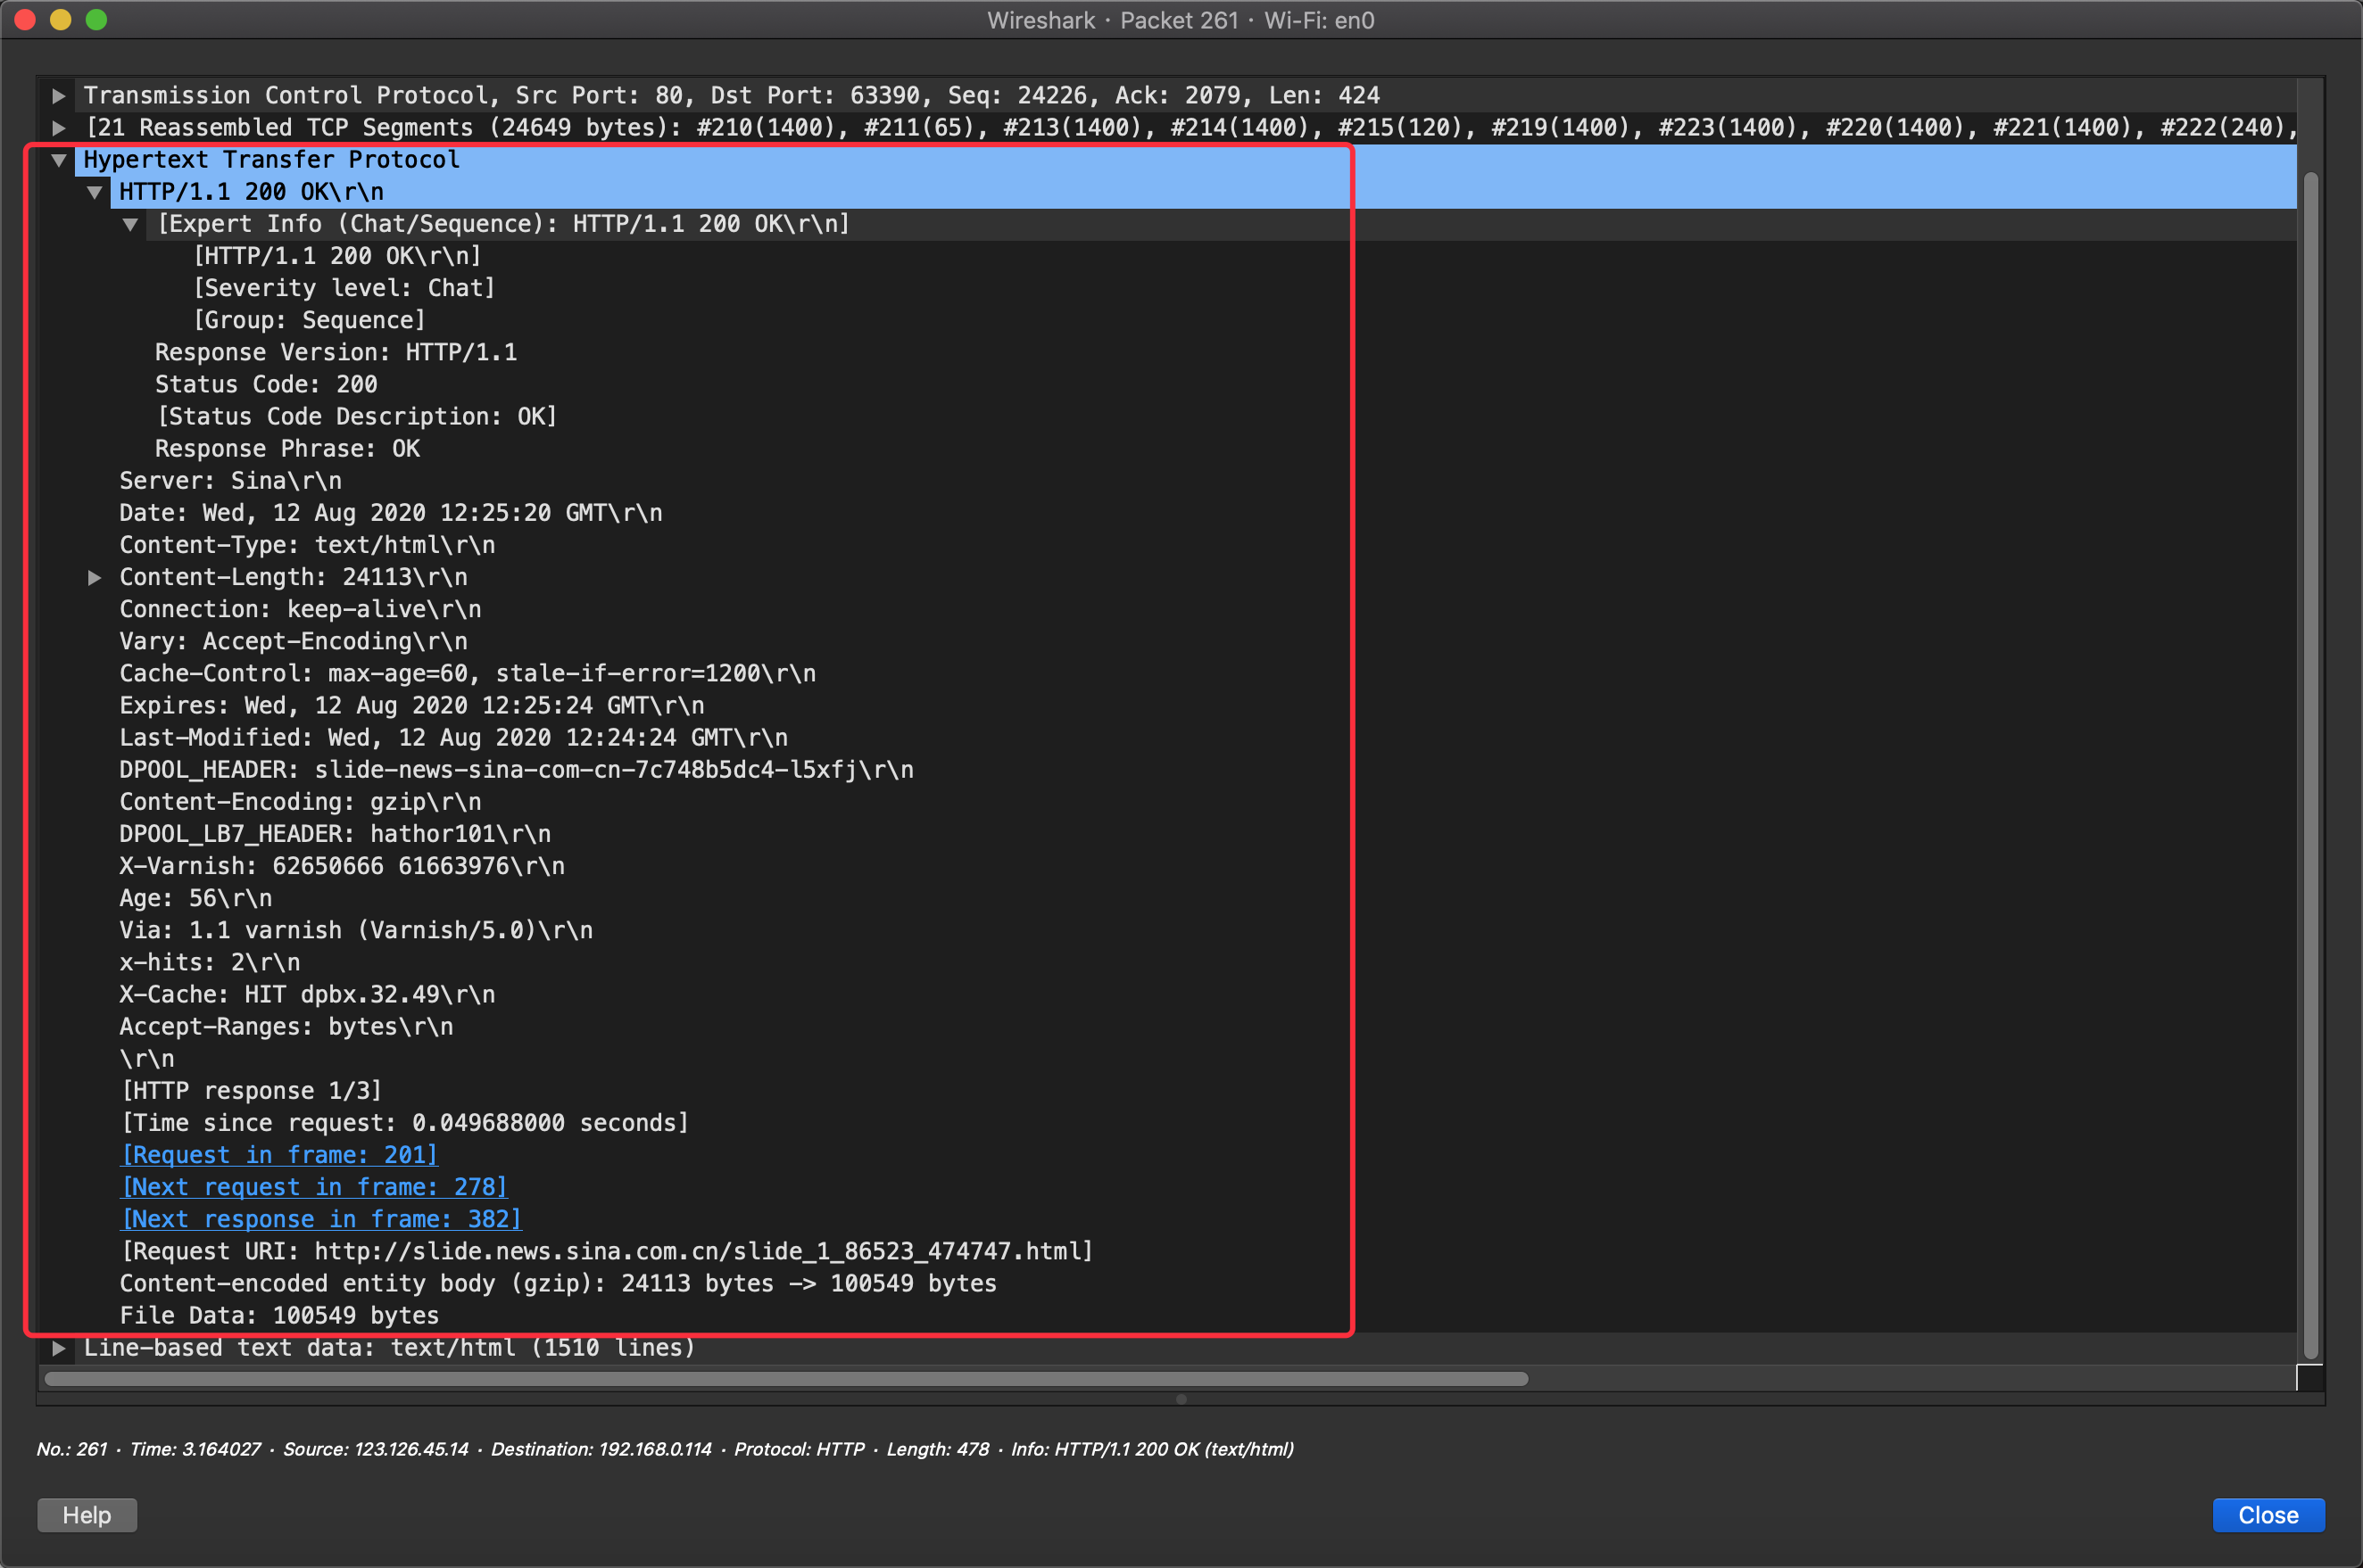The width and height of the screenshot is (2363, 1568).
Task: Click the Help button
Action: pyautogui.click(x=87, y=1514)
